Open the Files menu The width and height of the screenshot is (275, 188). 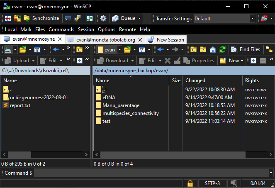pos(40,29)
